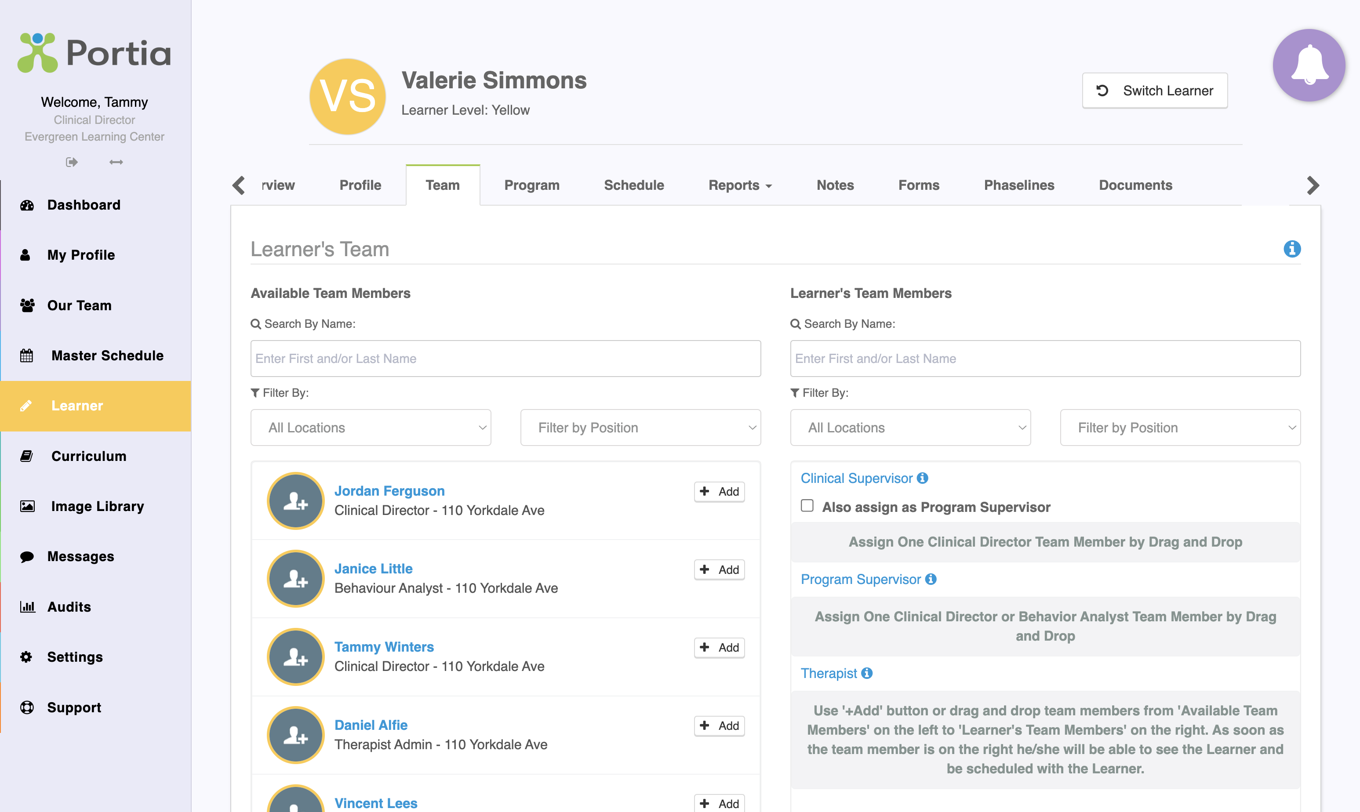Click the Switch Learner button
Viewport: 1360px width, 812px height.
click(x=1155, y=91)
